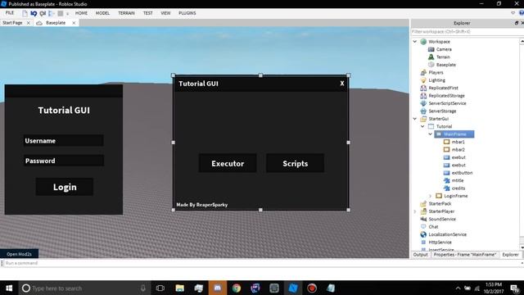Select the ServerScriptService icon in Explorer
Viewport: 524px width, 295px height.
pos(423,103)
